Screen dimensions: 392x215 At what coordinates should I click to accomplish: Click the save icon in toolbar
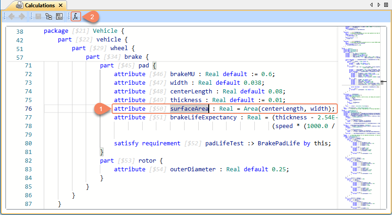39,17
